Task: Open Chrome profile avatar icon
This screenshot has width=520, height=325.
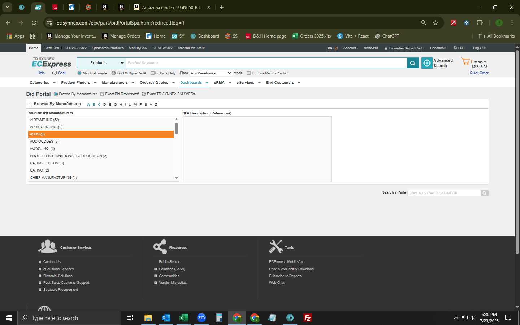Action: tap(499, 23)
